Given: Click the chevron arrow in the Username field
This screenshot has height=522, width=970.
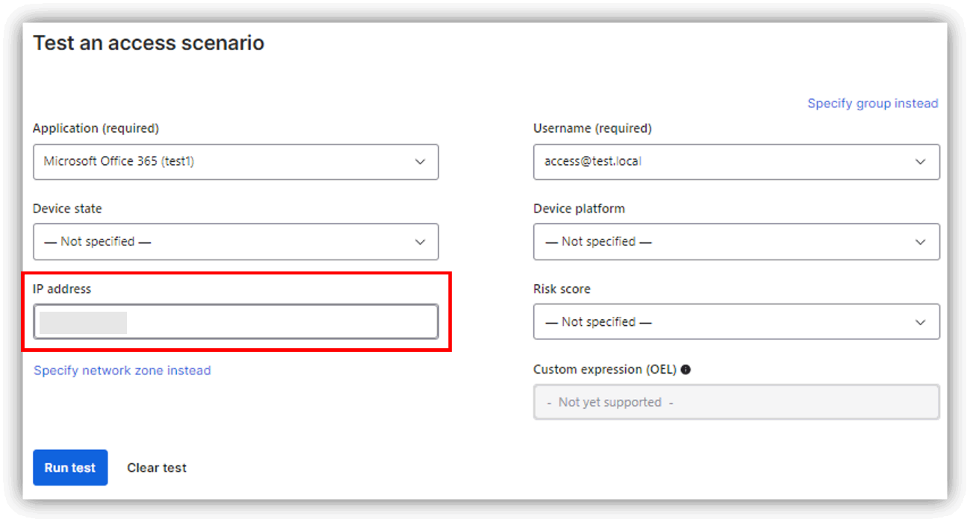Looking at the screenshot, I should (921, 162).
